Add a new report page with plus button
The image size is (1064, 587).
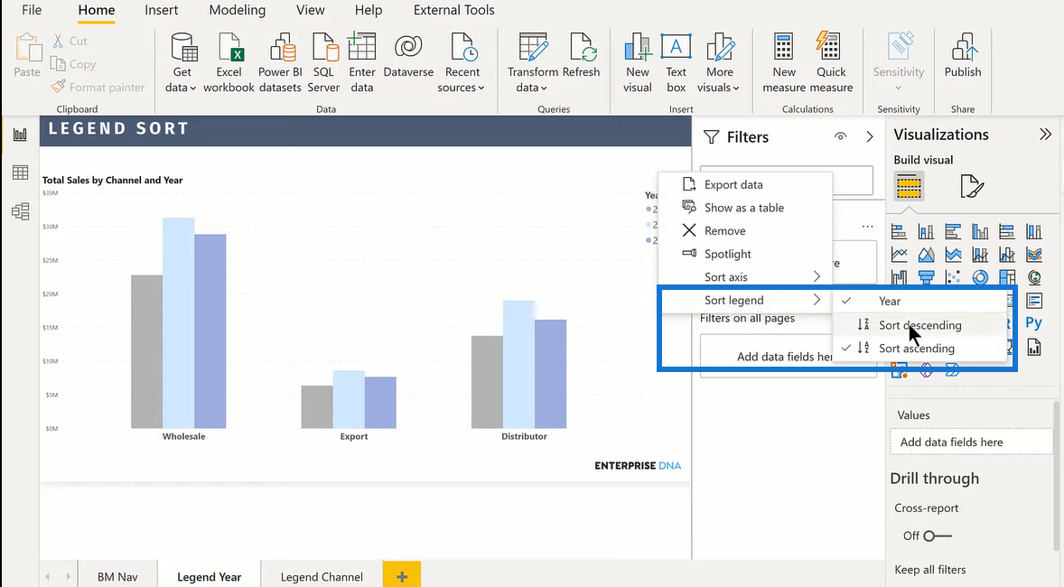(x=402, y=576)
